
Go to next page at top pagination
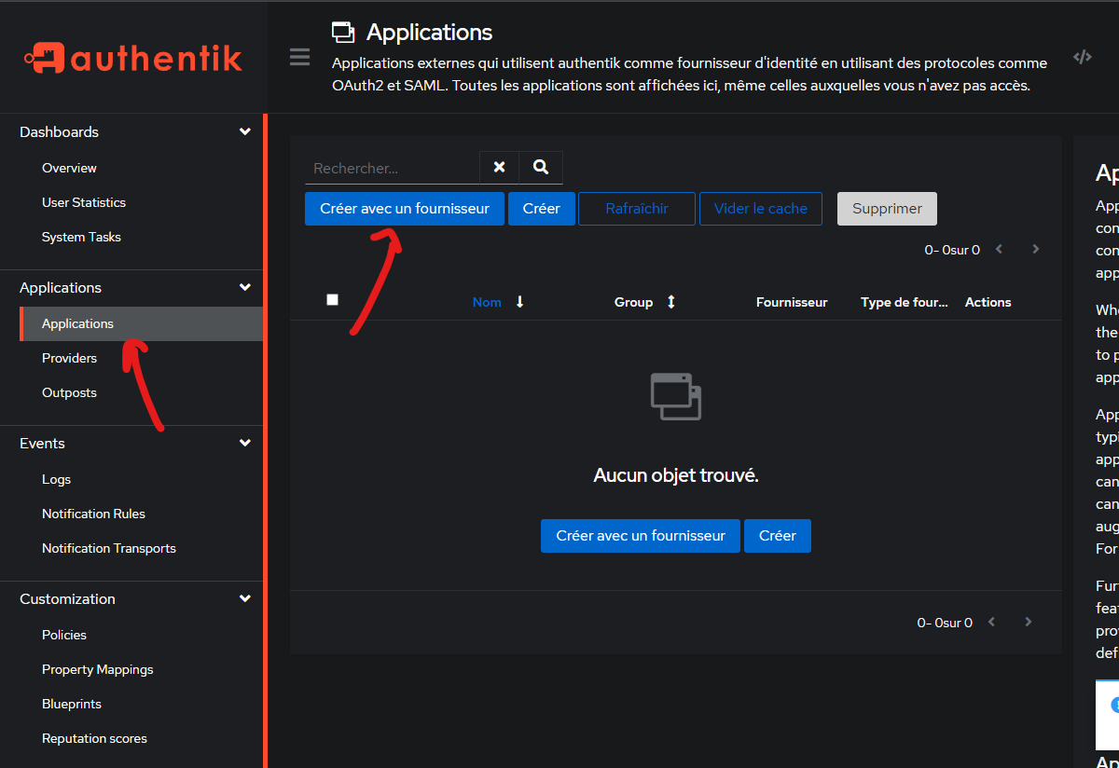tap(1035, 249)
